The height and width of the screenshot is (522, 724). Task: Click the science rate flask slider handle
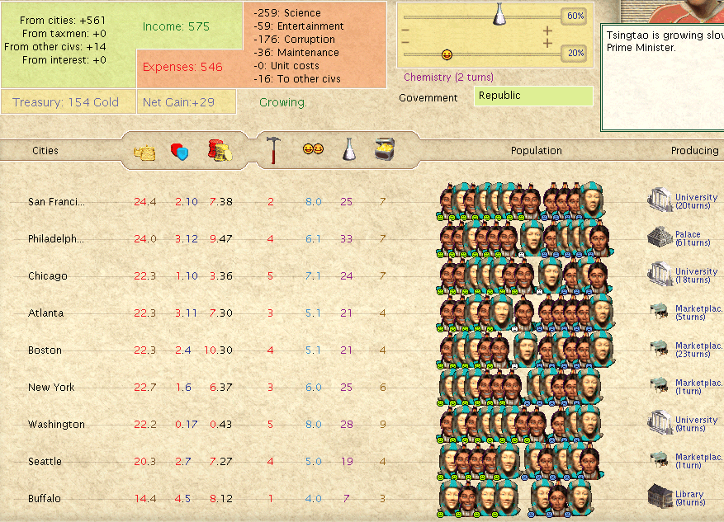coord(499,14)
